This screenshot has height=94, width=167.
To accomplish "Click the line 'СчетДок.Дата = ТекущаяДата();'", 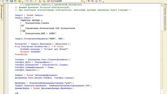I will [x=34, y=62].
